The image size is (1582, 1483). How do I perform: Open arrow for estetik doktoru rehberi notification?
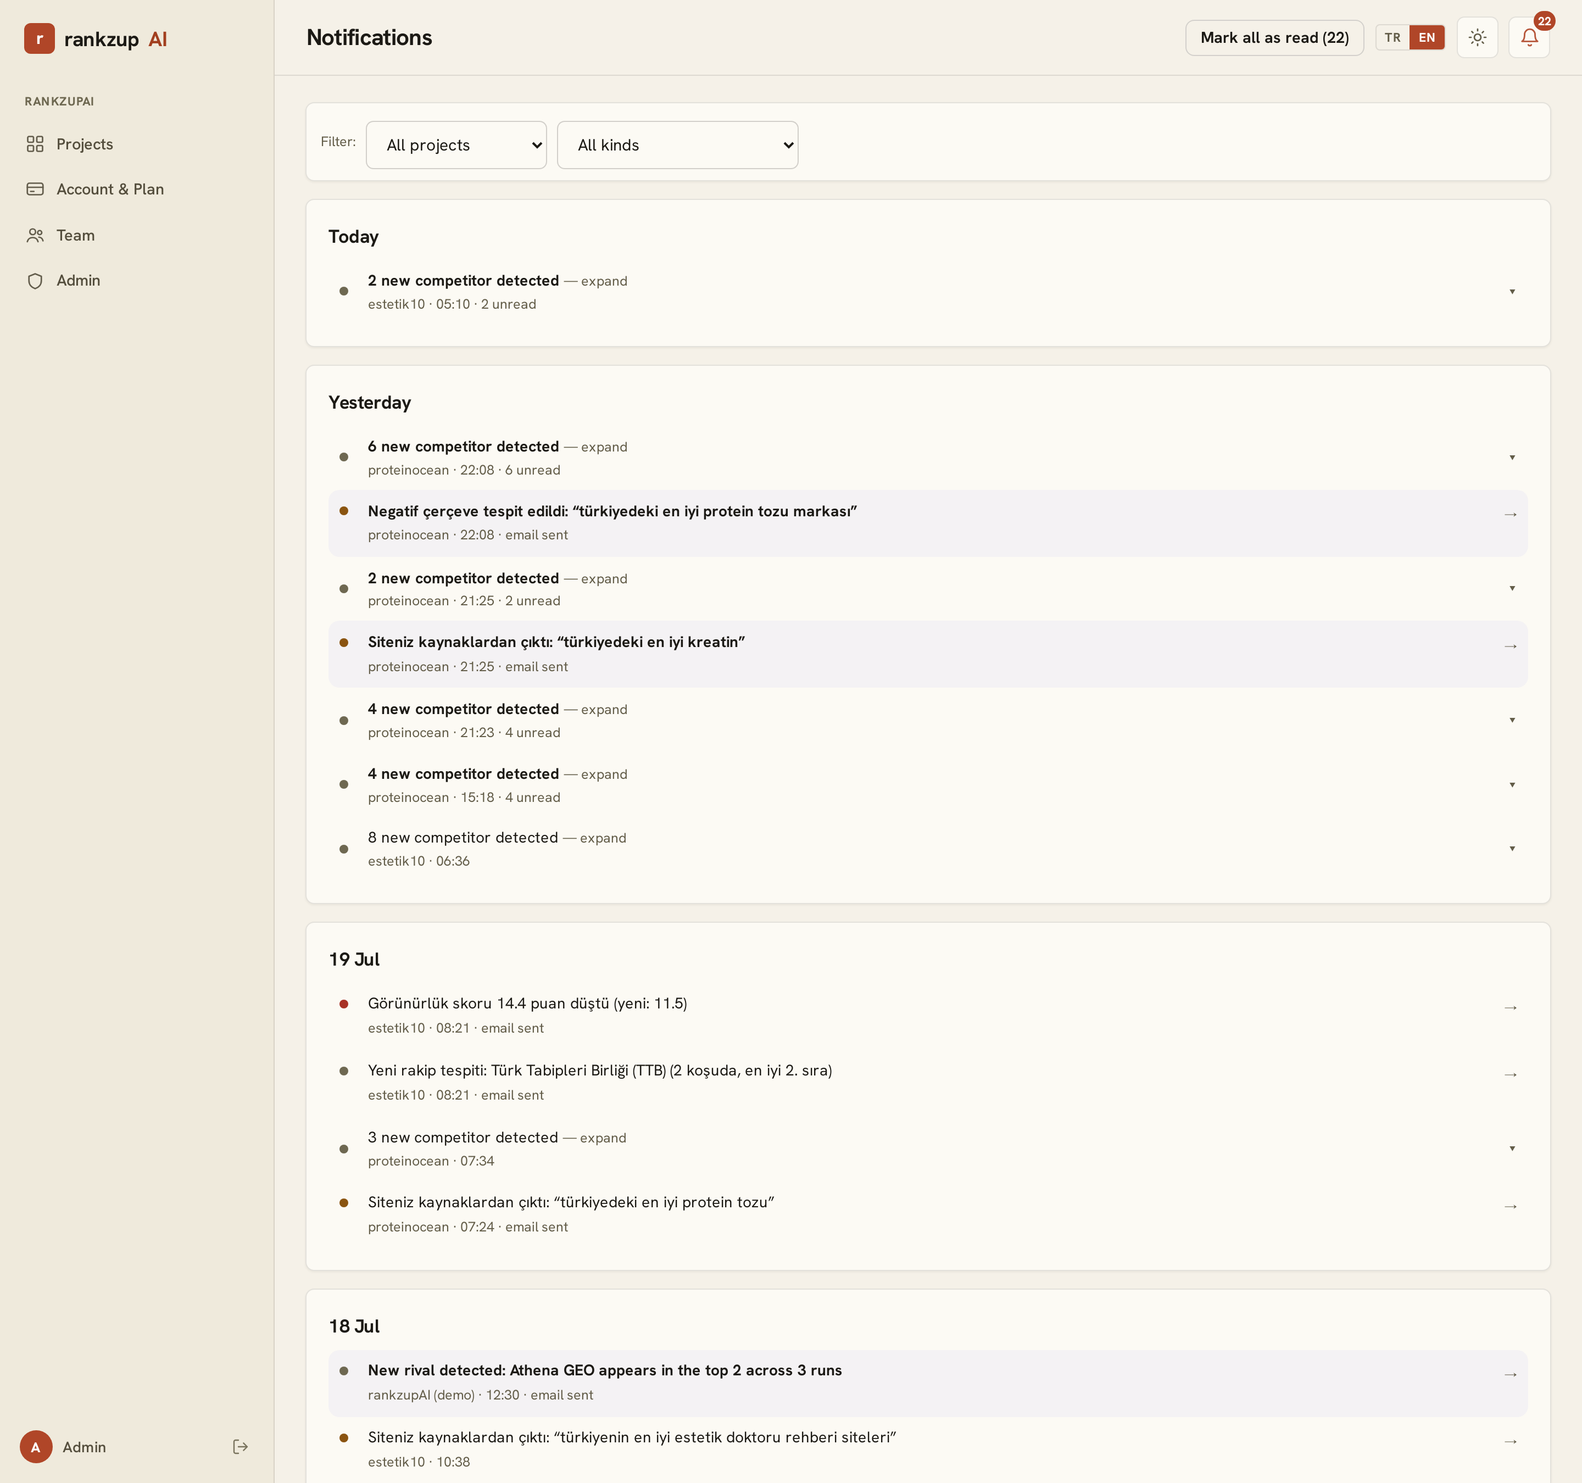coord(1511,1442)
